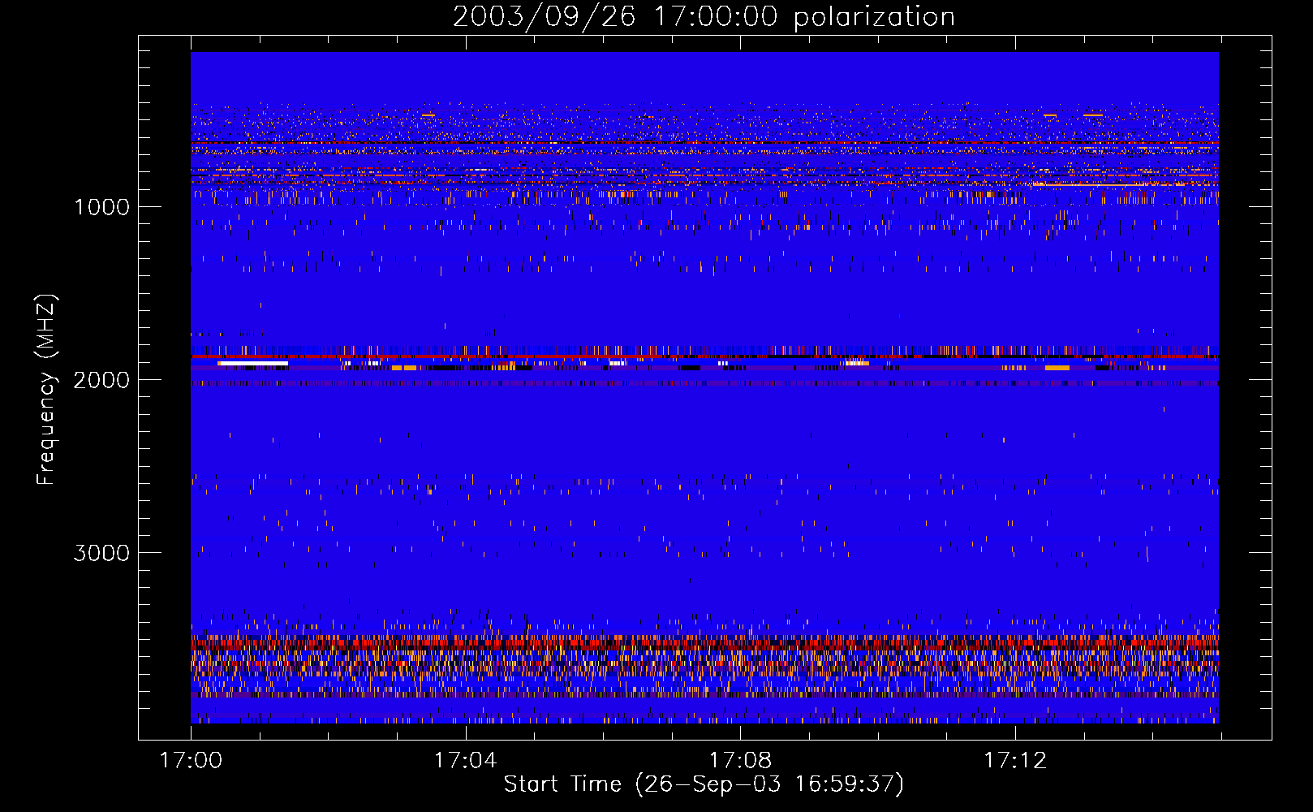Image resolution: width=1313 pixels, height=812 pixels.
Task: Click the plot title "2003/09/26 17:00:00 polarization"
Action: pyautogui.click(x=704, y=16)
